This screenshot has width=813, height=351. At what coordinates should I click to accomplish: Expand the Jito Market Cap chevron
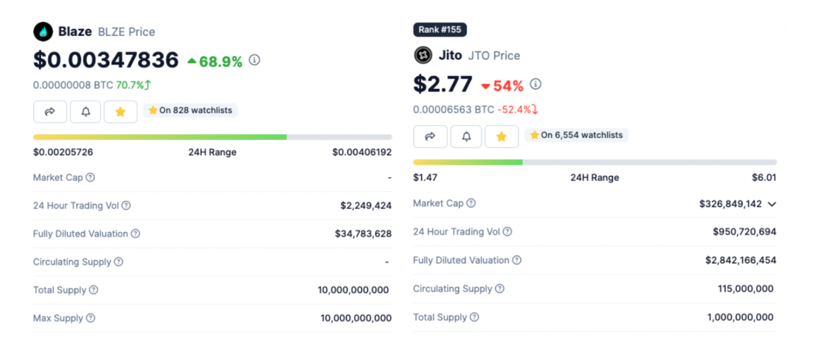(772, 204)
